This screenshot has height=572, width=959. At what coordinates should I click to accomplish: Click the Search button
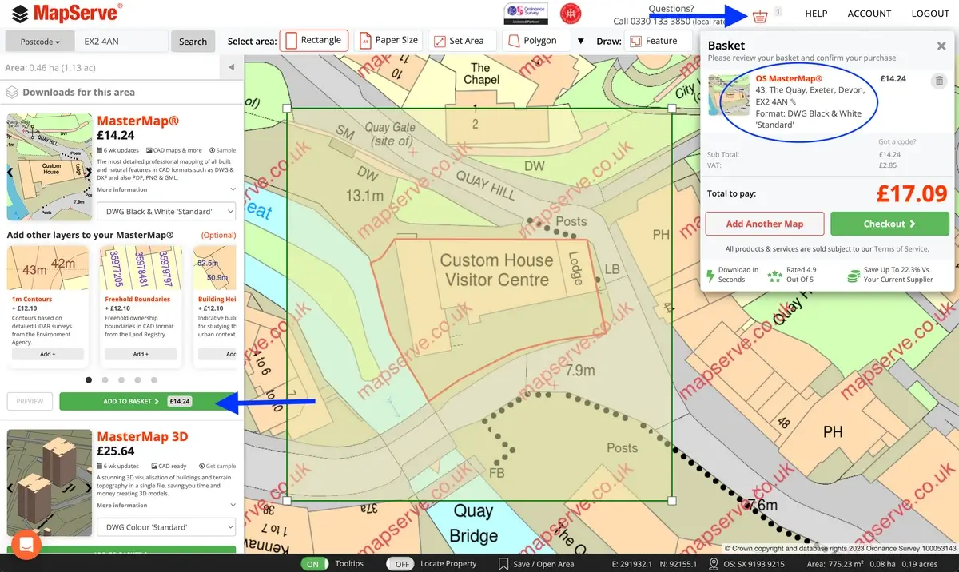[193, 42]
